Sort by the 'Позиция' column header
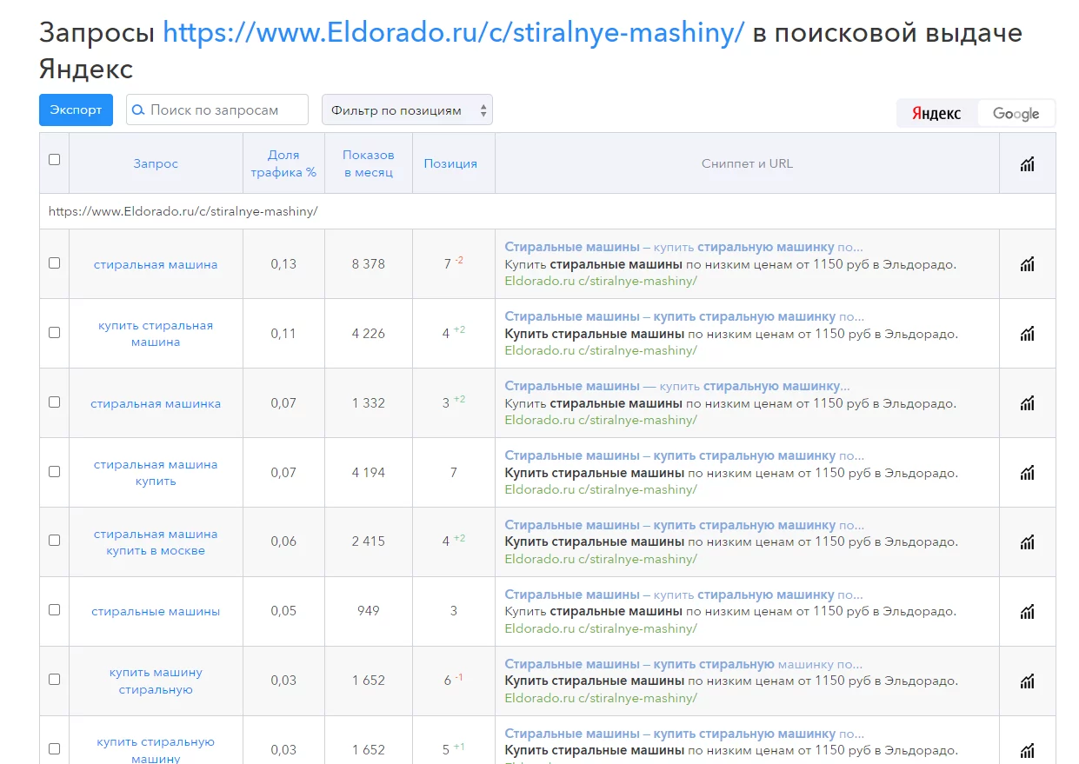The width and height of the screenshot is (1079, 764). [450, 163]
